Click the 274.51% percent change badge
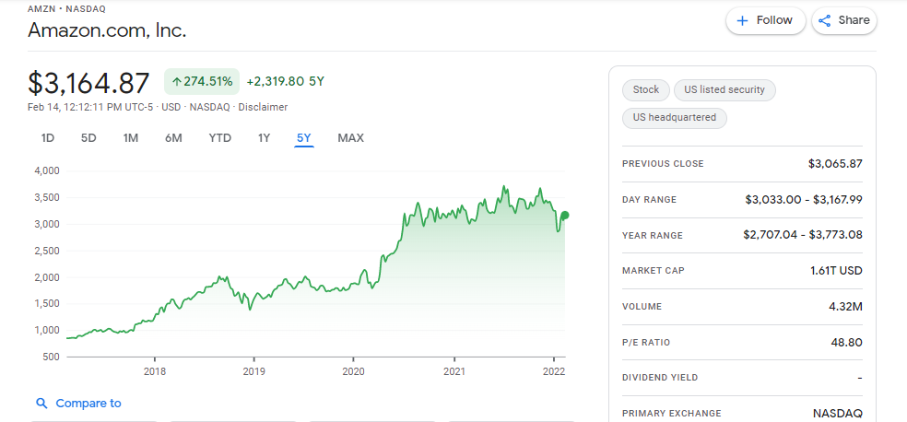The height and width of the screenshot is (422, 907). 202,81
